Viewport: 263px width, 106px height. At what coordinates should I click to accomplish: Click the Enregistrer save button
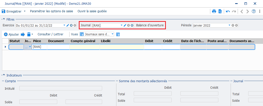click(x=12, y=11)
